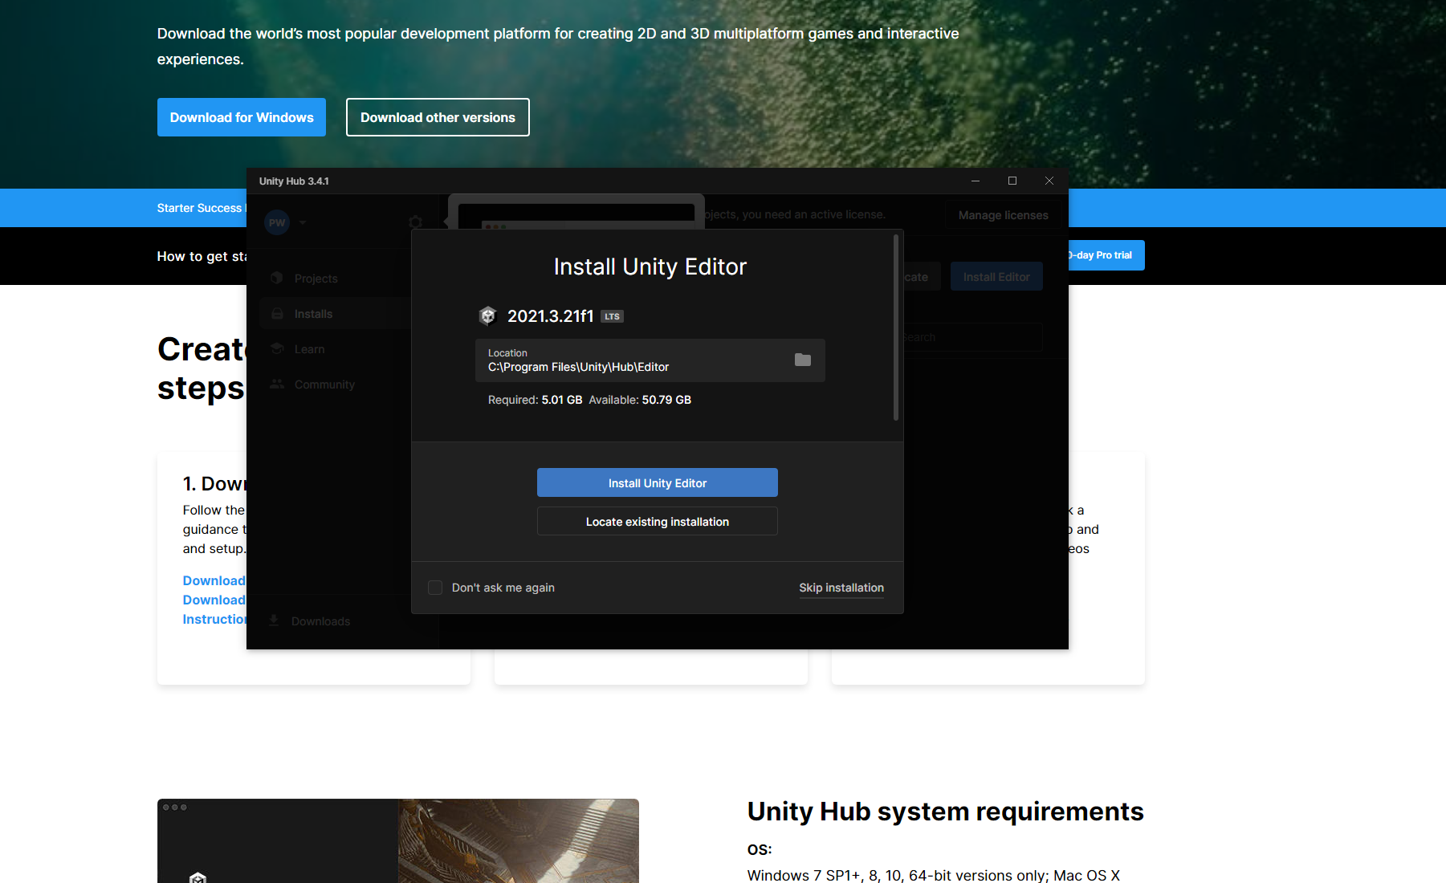
Task: Click the Installs lock icon in sidebar
Action: click(277, 313)
